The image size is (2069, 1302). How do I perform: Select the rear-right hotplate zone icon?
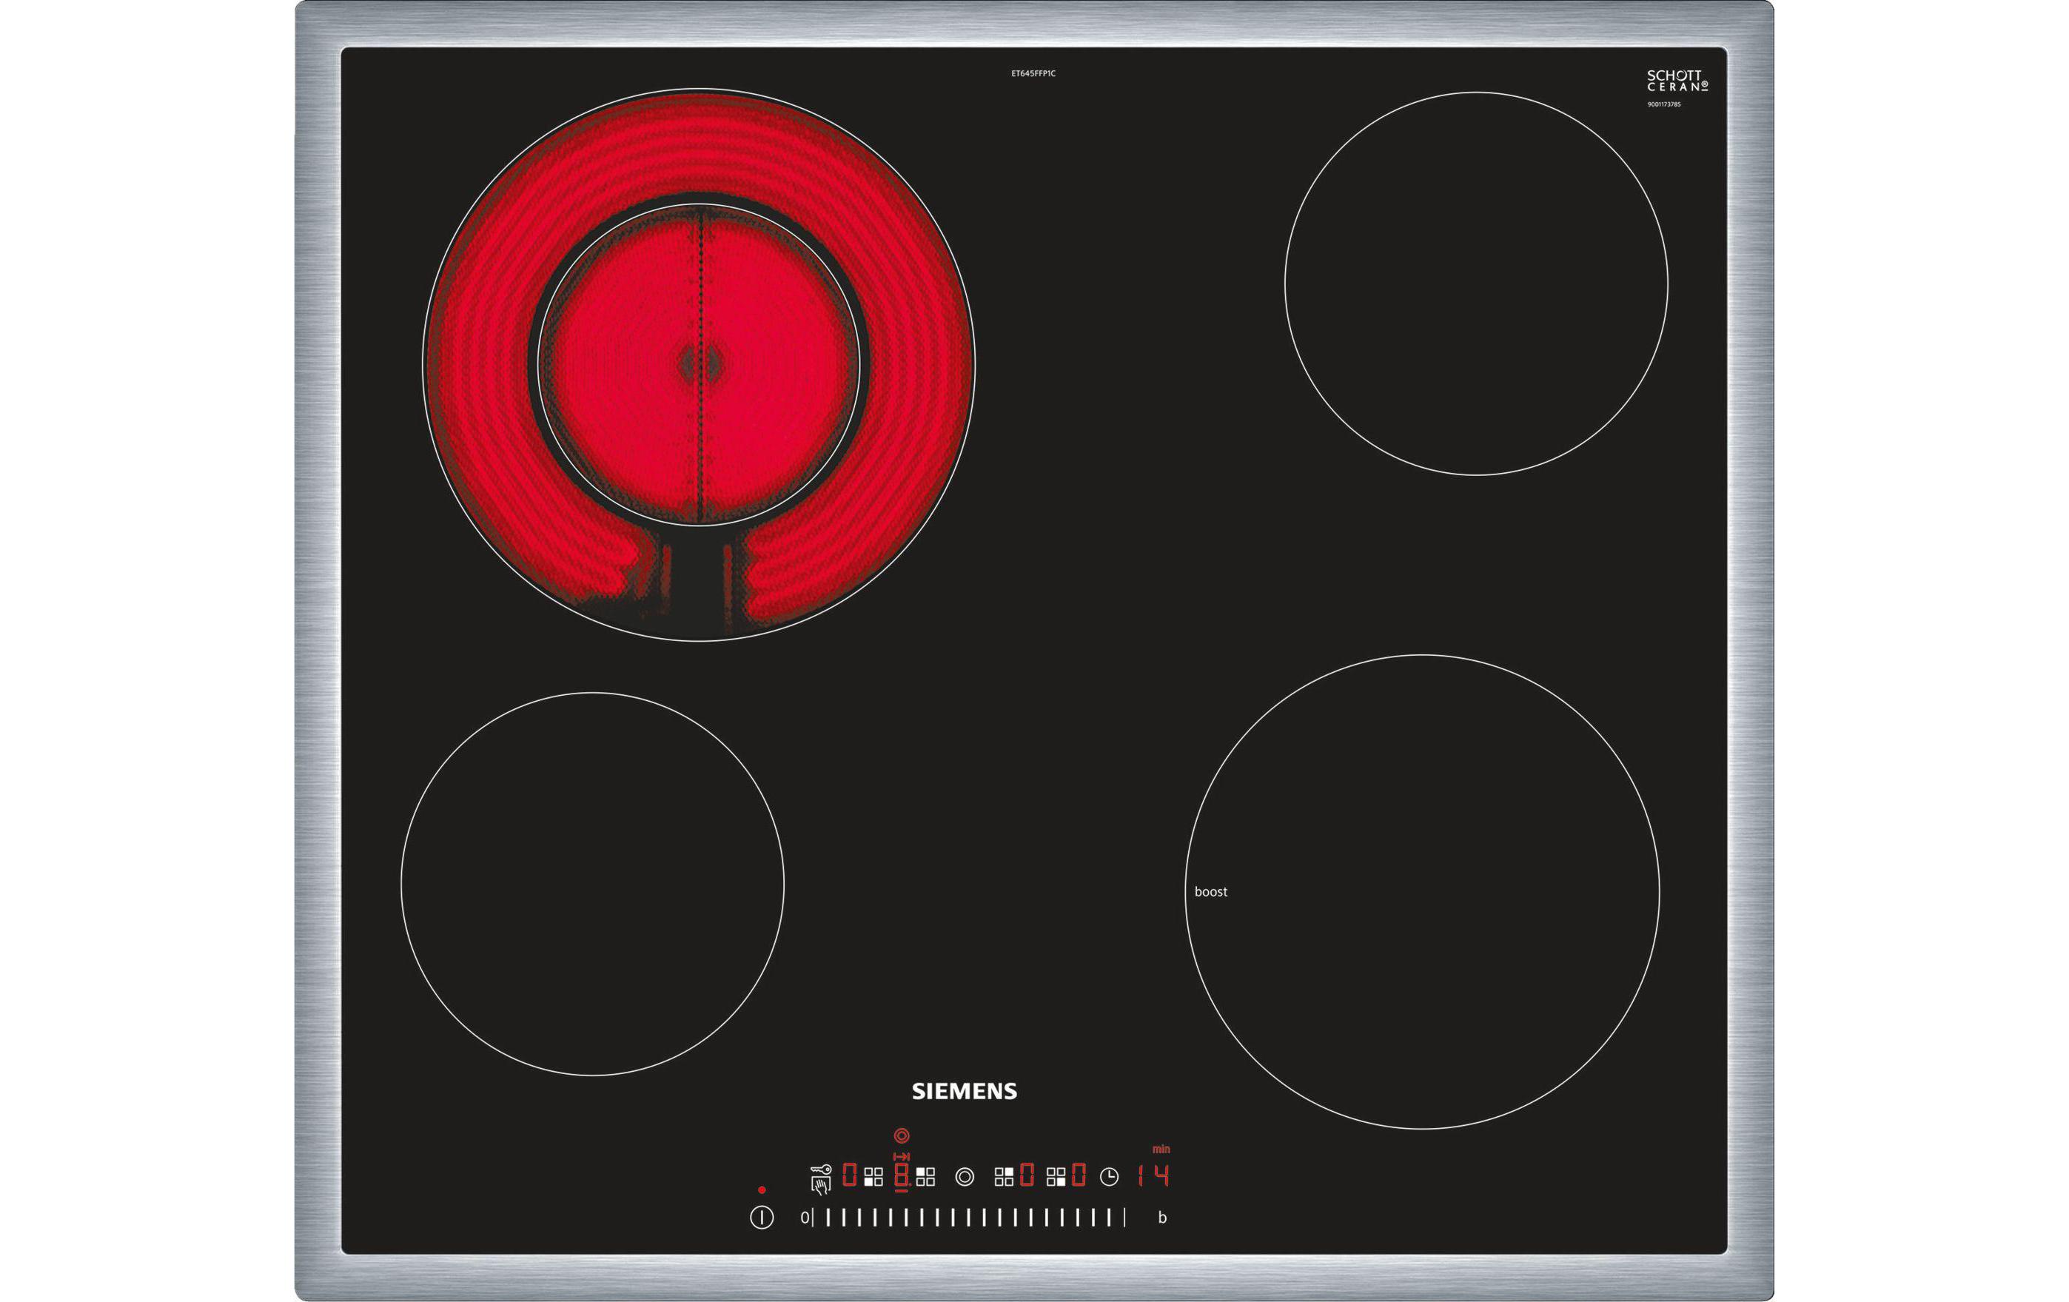coord(1004,1176)
